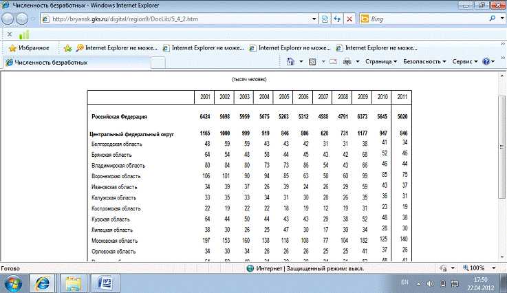Open the Страница dropdown menu

(382, 62)
